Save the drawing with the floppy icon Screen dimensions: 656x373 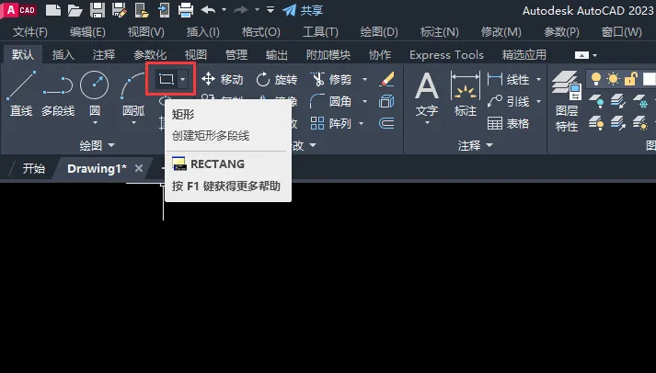(x=97, y=10)
